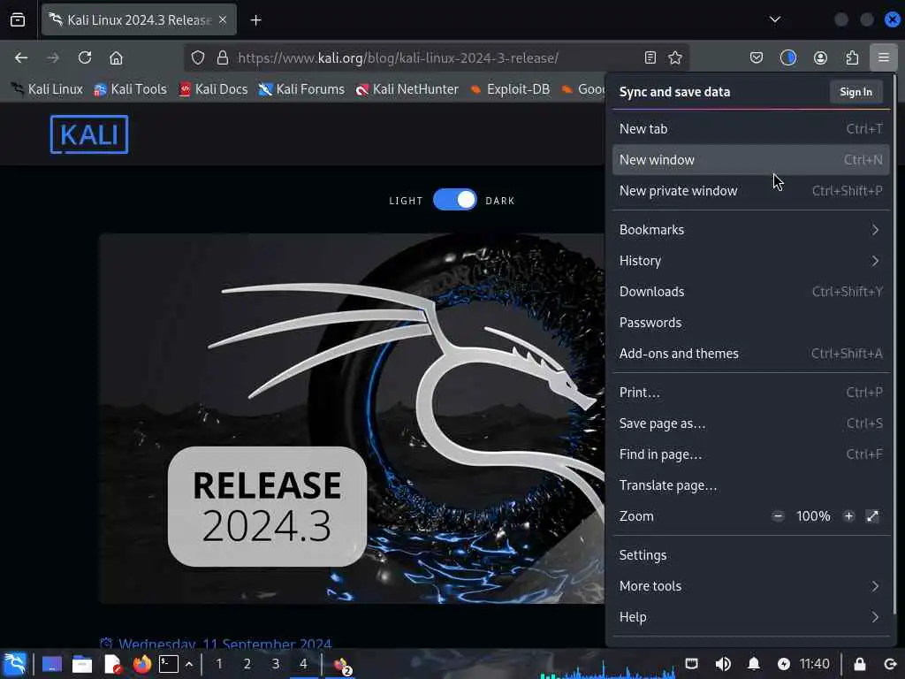Screen dimensions: 905x679
Task: Launch the text editor taskbar icon
Action: (x=112, y=665)
